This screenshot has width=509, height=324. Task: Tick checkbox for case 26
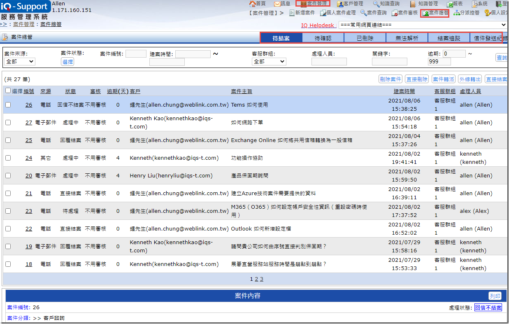[x=8, y=105]
